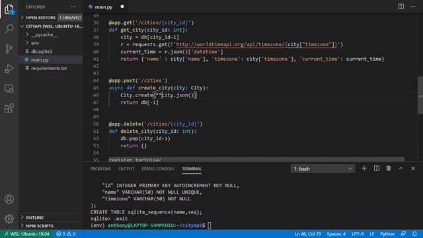Switch to the Problems tab
The width and height of the screenshot is (423, 238).
tap(100, 169)
